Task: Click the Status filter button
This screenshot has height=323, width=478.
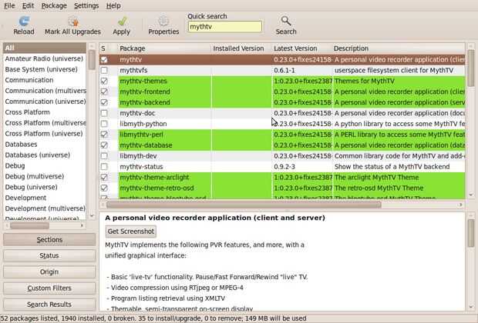Action: click(x=49, y=256)
